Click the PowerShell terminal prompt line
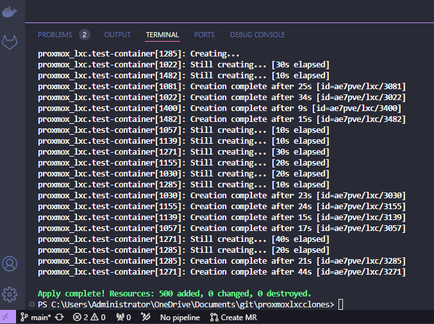This screenshot has width=434, height=324. [x=187, y=304]
